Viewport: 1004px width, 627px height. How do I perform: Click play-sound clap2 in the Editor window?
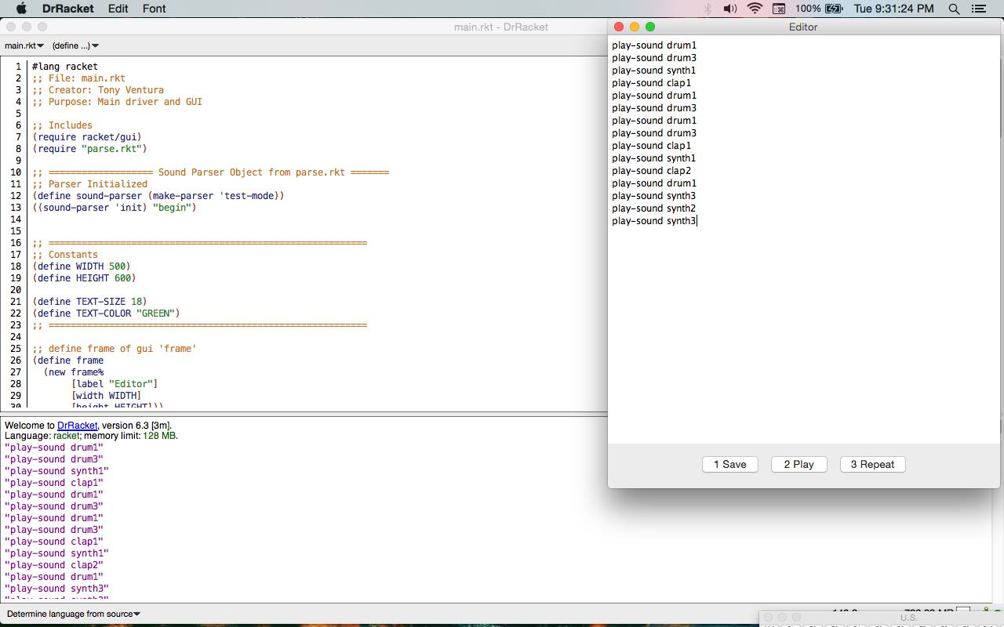[651, 171]
